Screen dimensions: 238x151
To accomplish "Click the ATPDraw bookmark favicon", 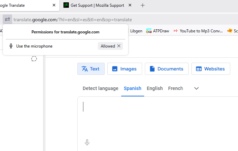I will click(149, 31).
